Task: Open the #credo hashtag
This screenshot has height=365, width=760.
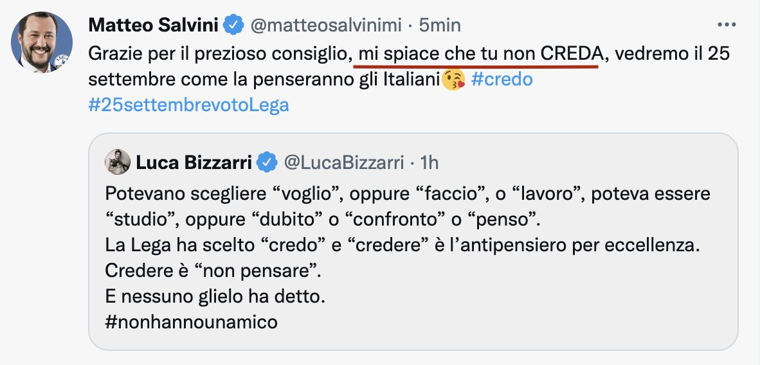Action: [x=502, y=80]
